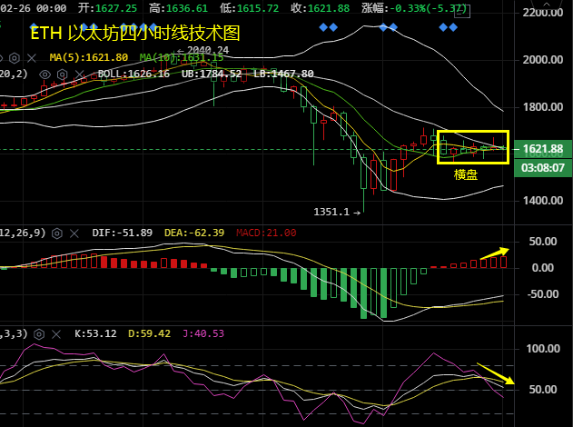Viewport: 573px width, 427px height.
Task: Toggle visibility eye for Bollinger Bands
Action: (x=44, y=74)
